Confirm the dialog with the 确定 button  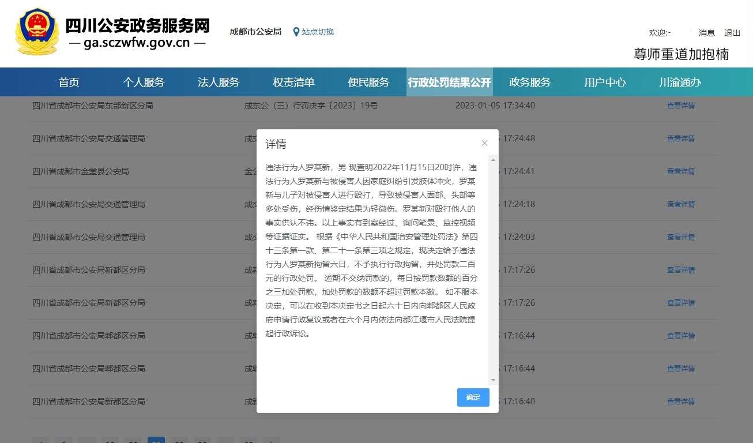(x=472, y=397)
